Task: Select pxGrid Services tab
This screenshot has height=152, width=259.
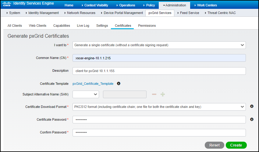Action: point(160,13)
